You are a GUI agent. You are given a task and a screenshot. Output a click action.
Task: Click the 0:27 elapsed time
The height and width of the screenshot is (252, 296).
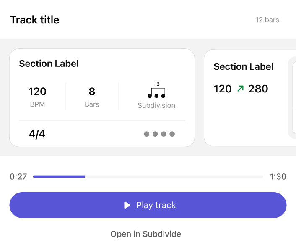pyautogui.click(x=18, y=177)
